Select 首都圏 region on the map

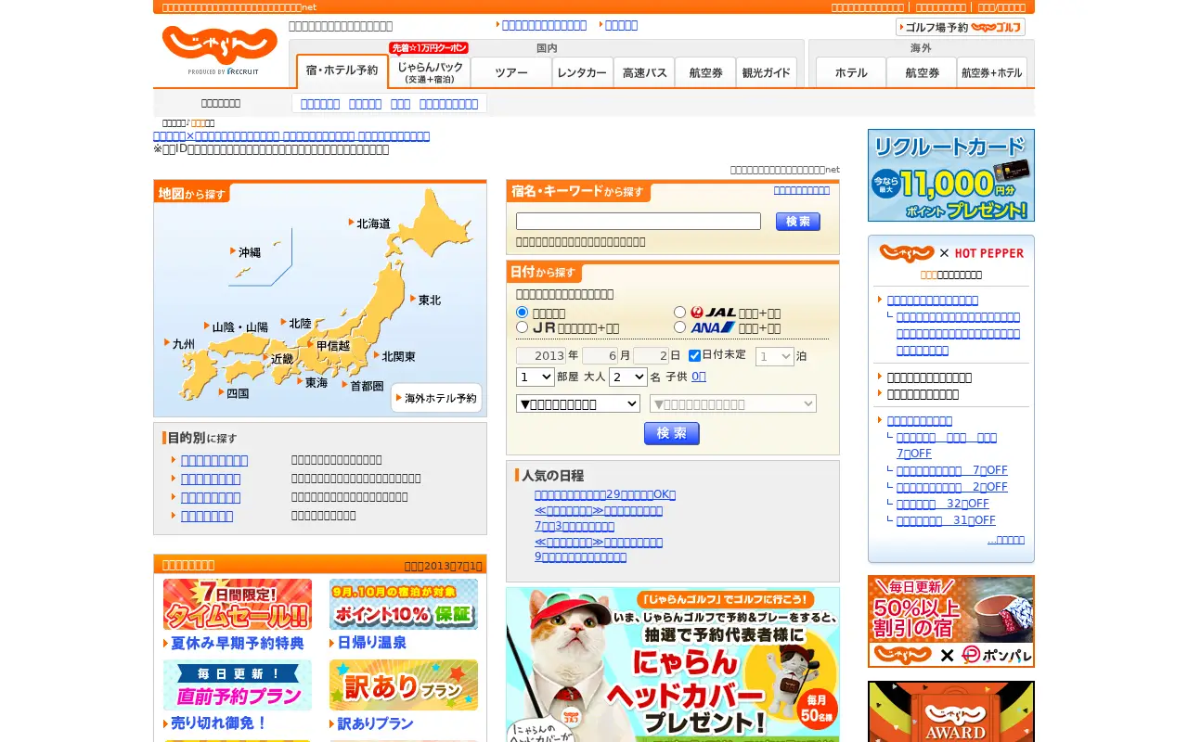363,386
